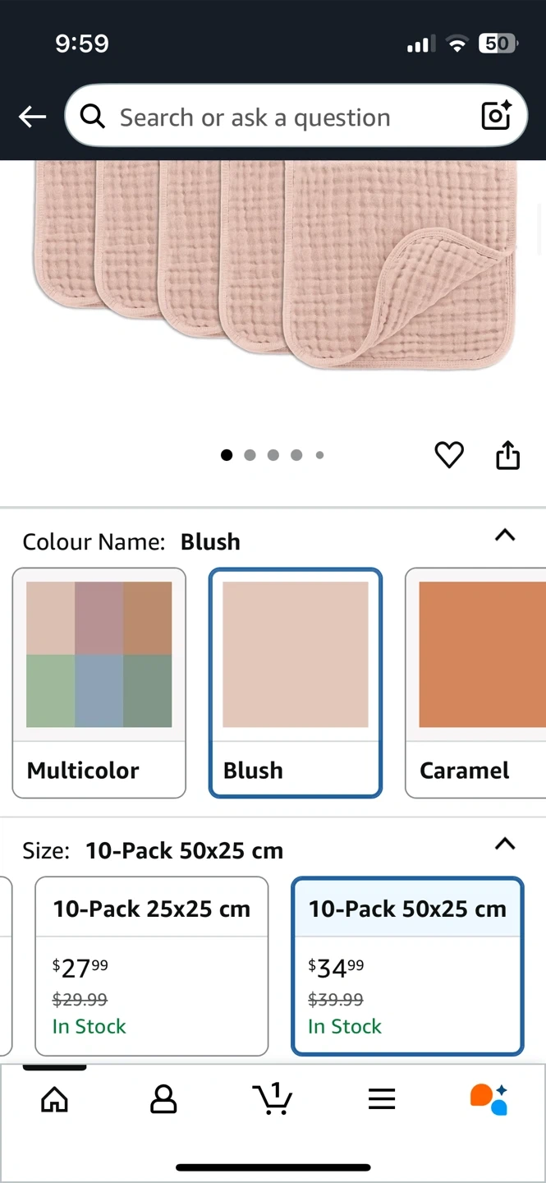Choose the 10-Pack 50x25 cm size option

pyautogui.click(x=407, y=966)
